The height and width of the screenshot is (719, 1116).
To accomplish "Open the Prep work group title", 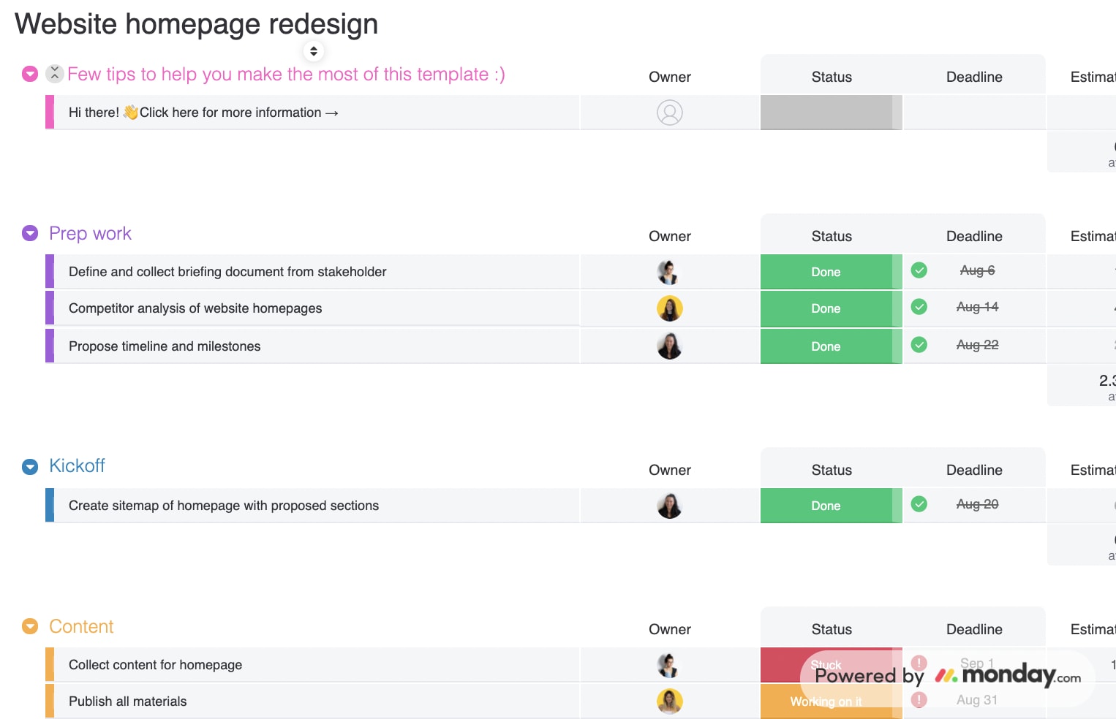I will 90,233.
